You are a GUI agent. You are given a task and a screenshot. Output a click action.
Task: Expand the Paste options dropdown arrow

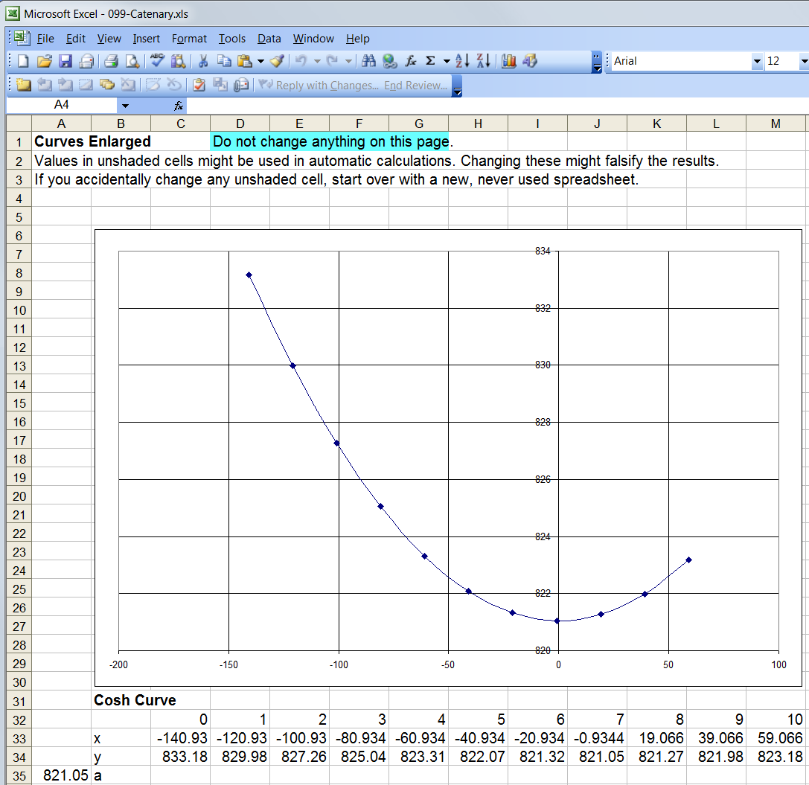click(x=261, y=62)
